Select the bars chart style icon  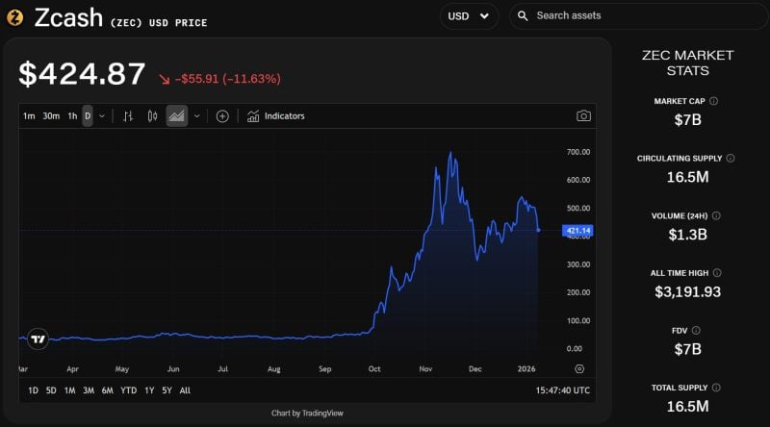128,116
